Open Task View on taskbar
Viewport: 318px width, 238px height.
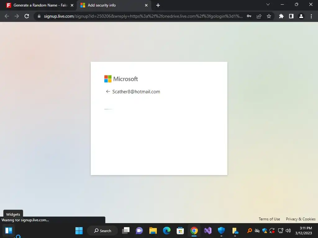(x=126, y=231)
